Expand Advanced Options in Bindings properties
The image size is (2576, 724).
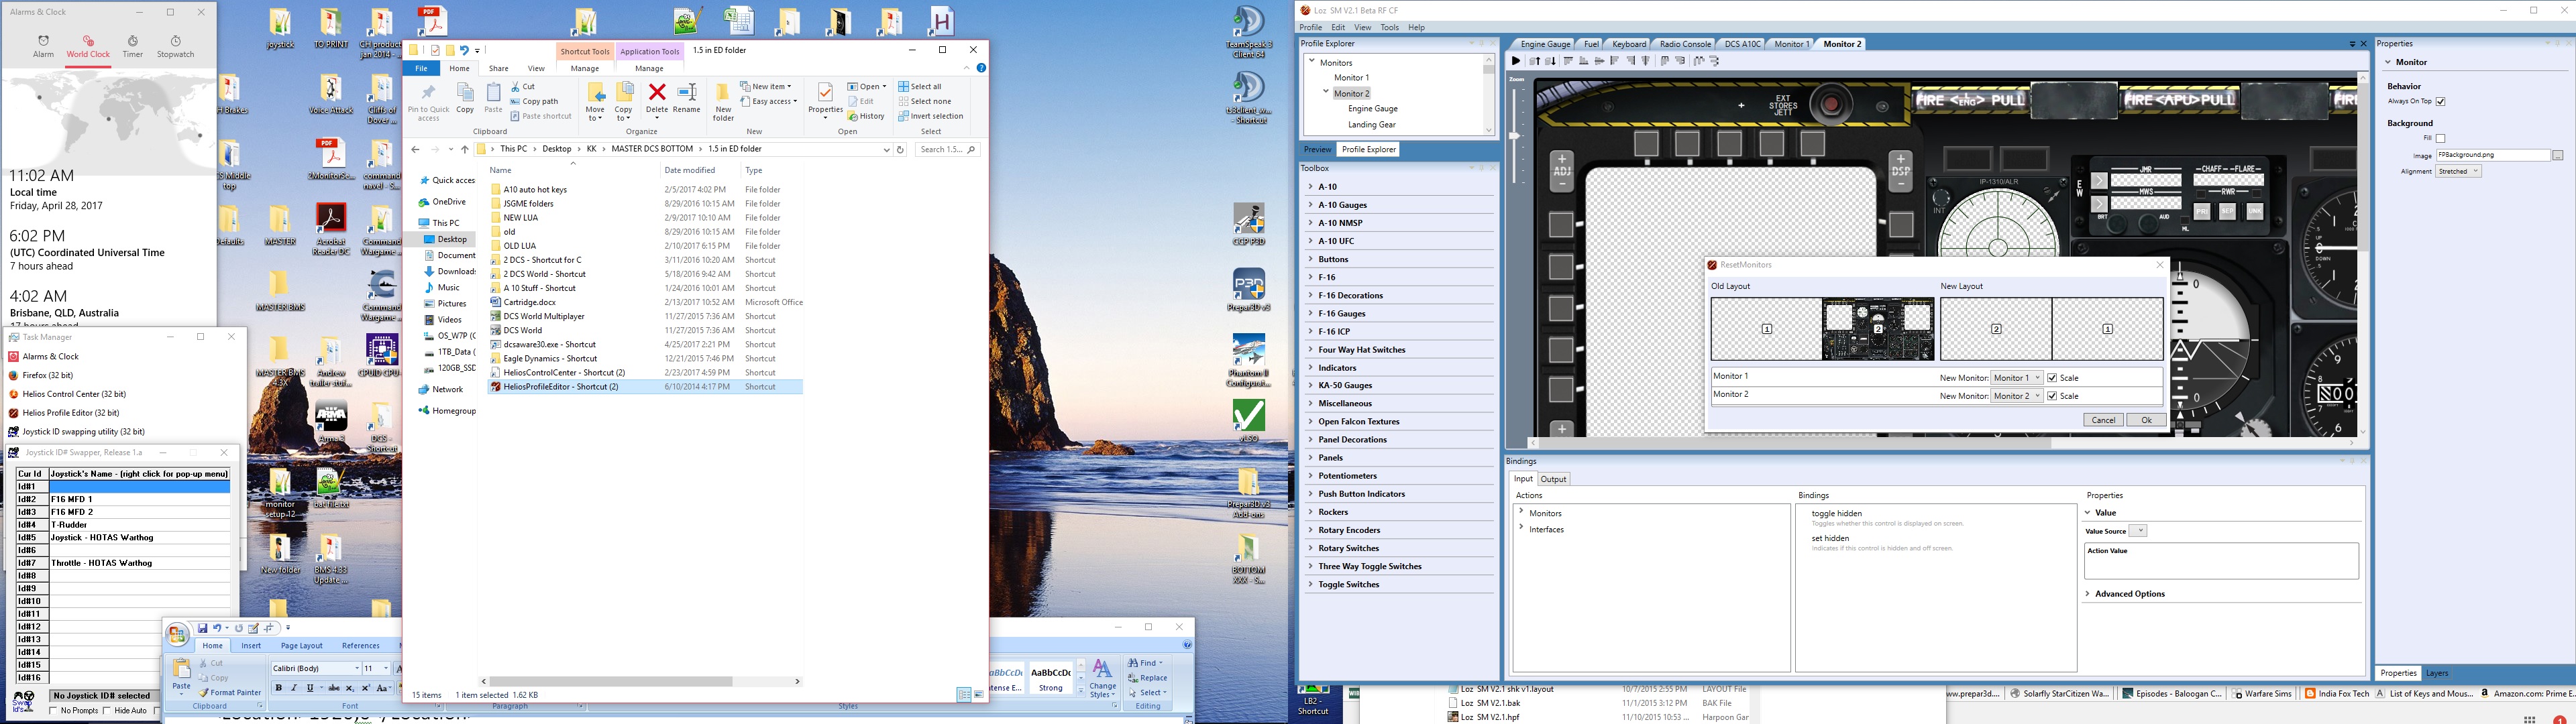point(2088,594)
